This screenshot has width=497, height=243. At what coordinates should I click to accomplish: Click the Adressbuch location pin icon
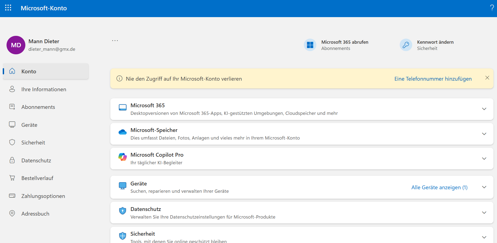(12, 213)
